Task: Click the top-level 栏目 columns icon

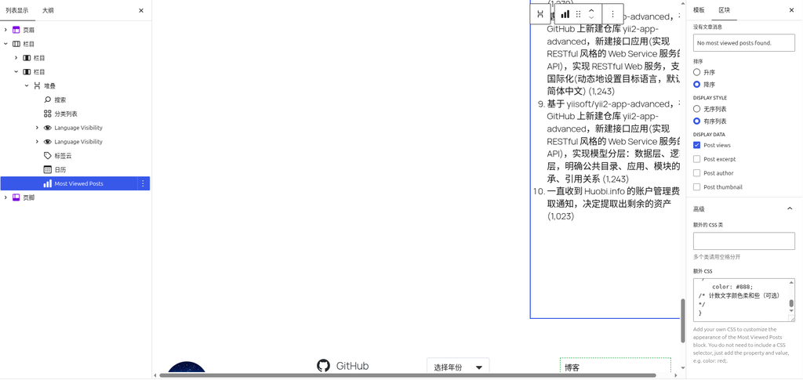Action: [x=16, y=44]
